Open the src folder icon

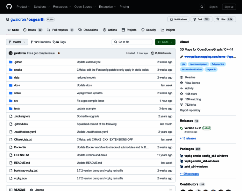coord(11,101)
